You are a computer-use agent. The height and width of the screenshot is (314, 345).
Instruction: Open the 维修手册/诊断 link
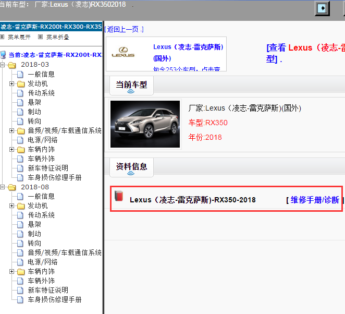[315, 200]
